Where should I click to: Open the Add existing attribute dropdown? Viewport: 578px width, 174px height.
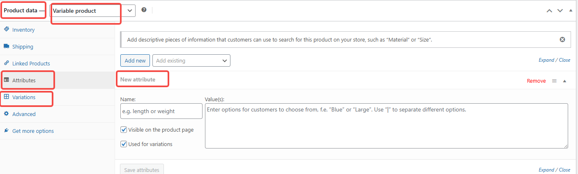click(191, 60)
